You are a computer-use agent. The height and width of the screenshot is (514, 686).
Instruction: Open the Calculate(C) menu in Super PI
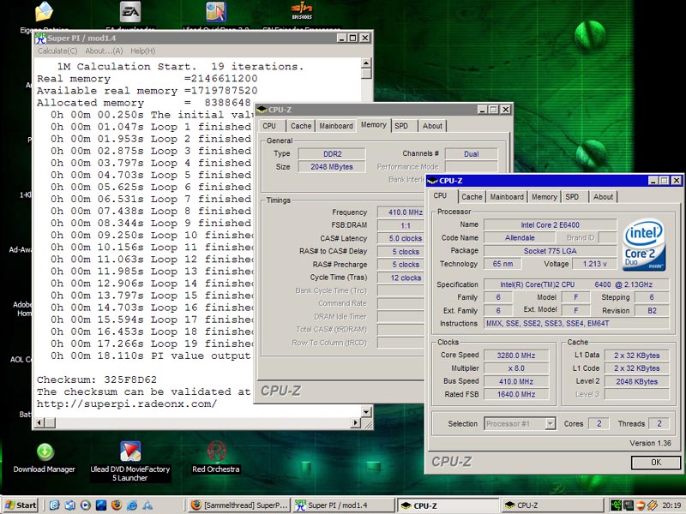tap(57, 51)
